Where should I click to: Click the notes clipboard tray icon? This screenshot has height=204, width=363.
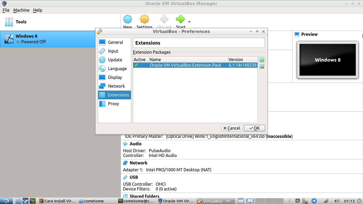click(x=298, y=201)
